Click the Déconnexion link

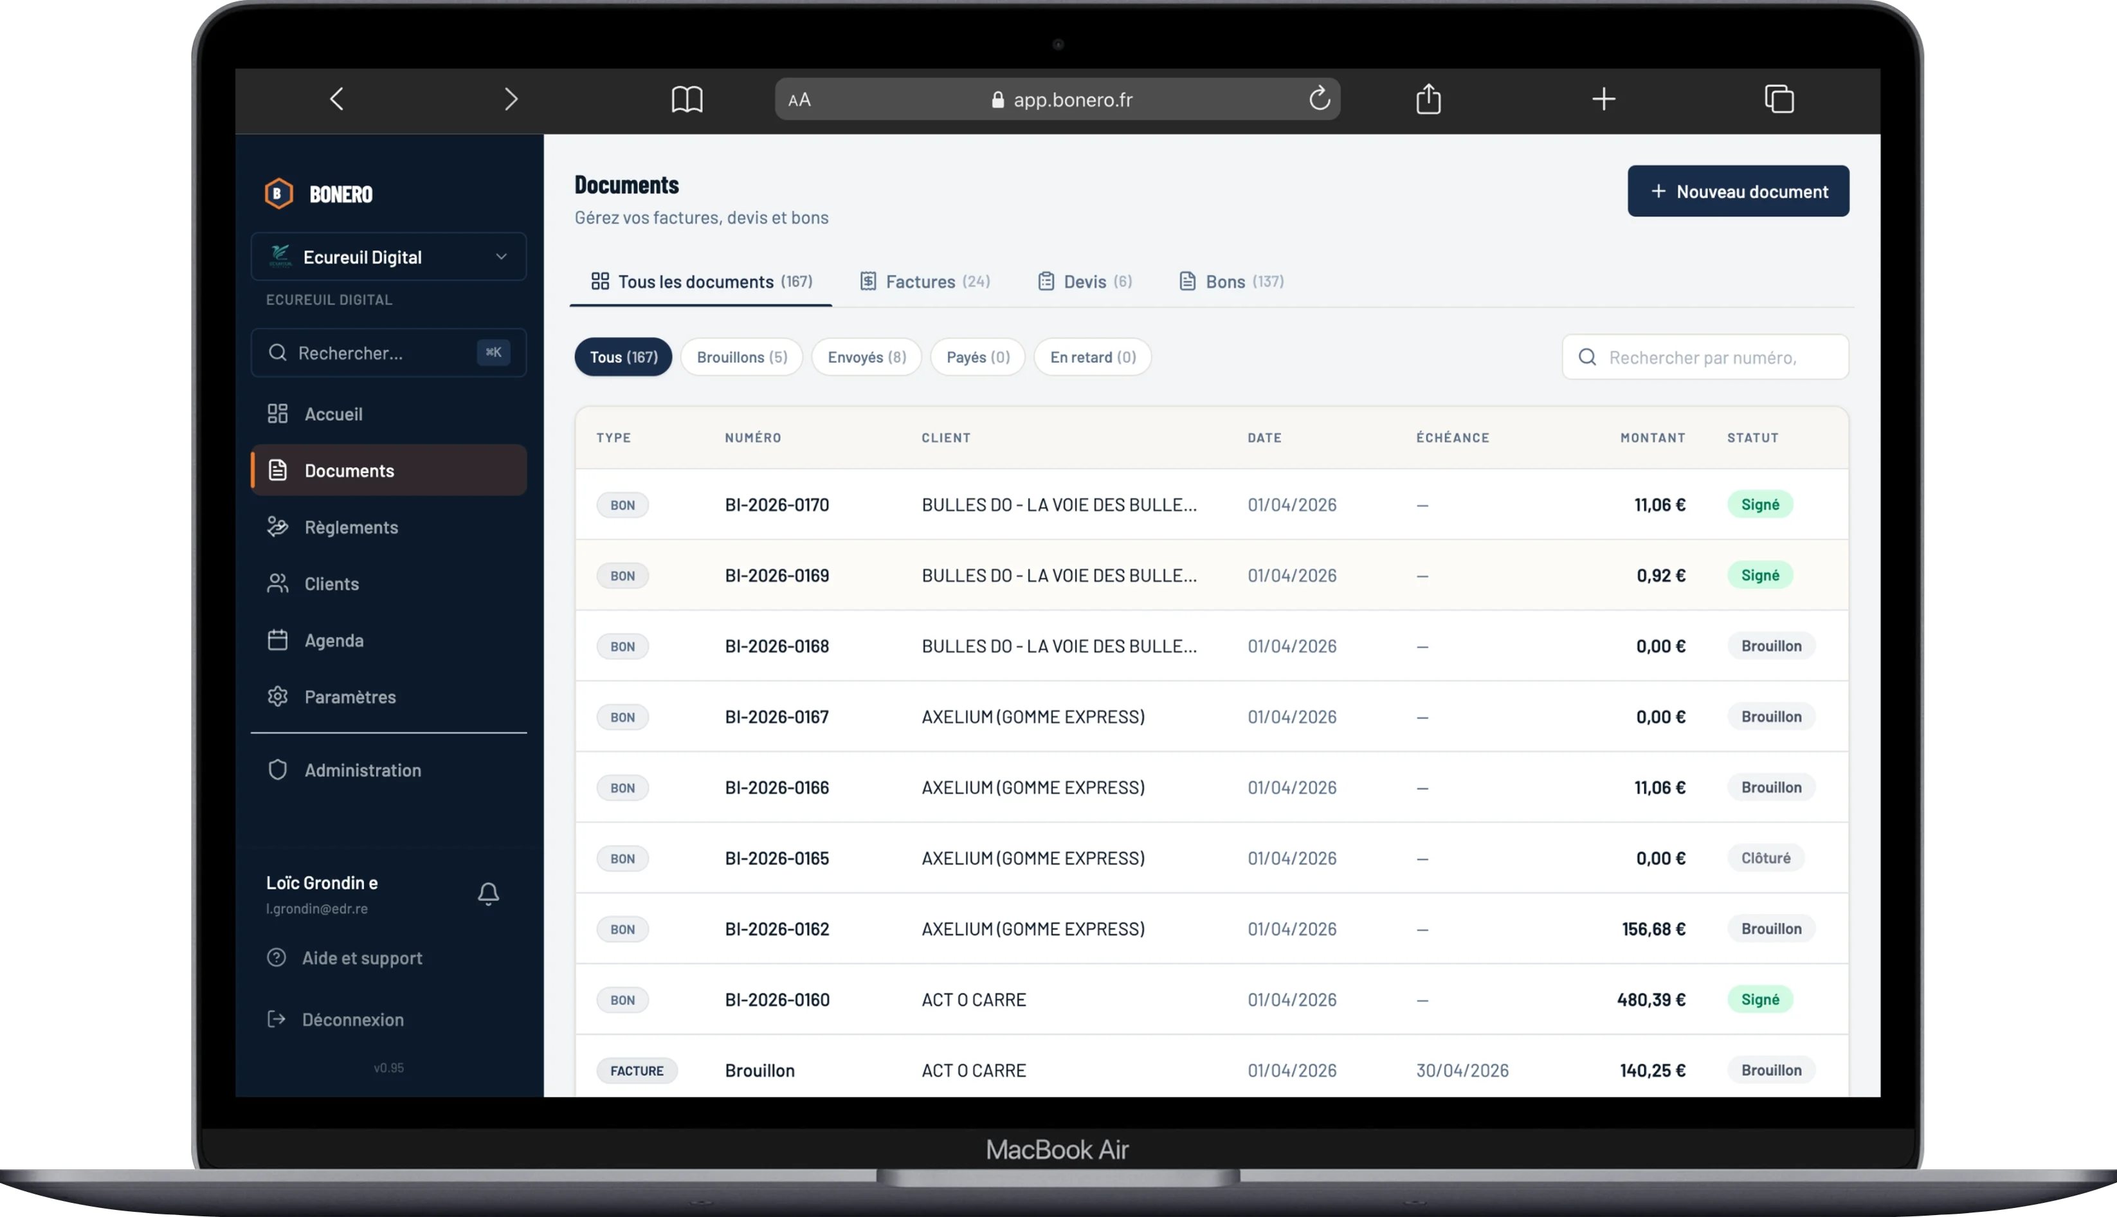[352, 1020]
